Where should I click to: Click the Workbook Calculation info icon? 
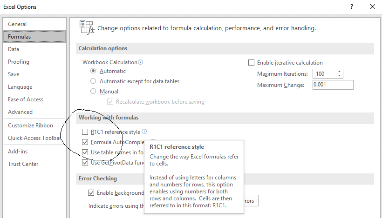(x=141, y=62)
